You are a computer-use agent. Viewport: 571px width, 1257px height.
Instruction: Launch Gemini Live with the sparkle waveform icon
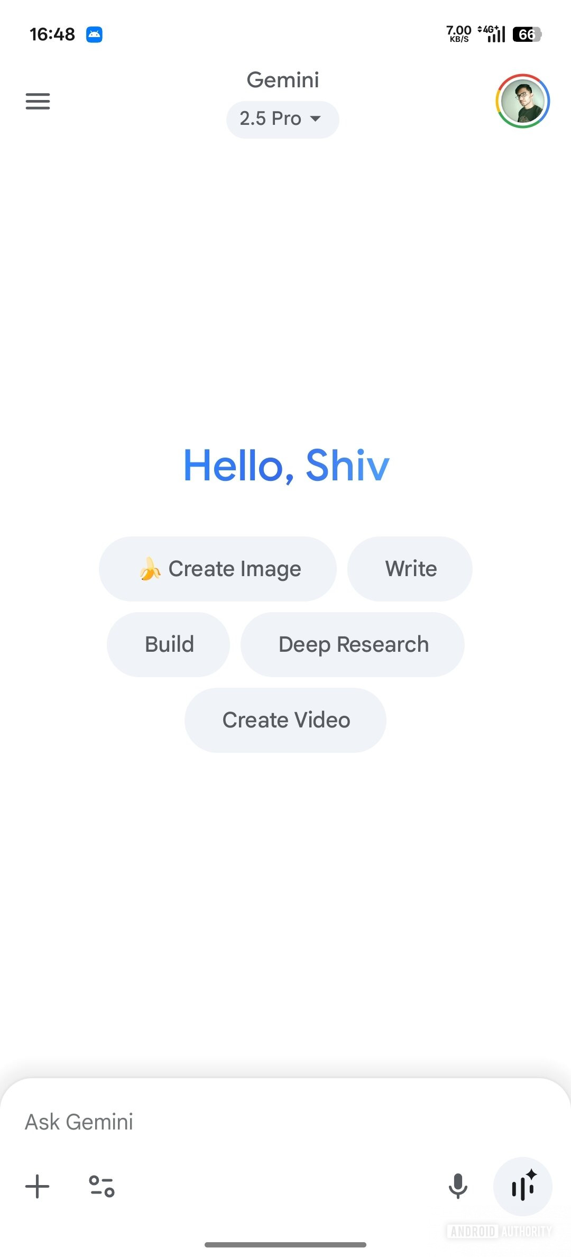(x=523, y=1186)
